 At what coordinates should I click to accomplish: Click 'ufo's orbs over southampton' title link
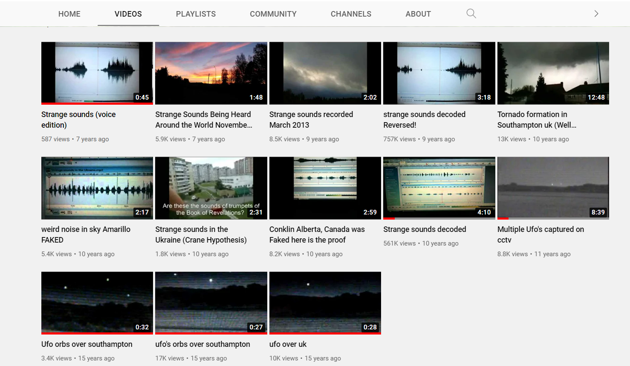pyautogui.click(x=202, y=344)
